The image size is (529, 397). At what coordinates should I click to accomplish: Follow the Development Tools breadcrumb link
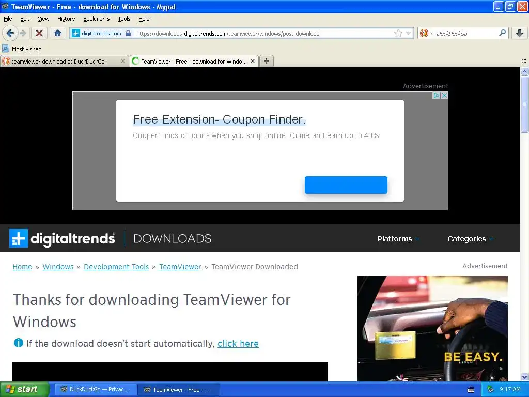pos(116,267)
